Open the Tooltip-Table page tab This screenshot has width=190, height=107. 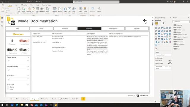coord(64,99)
